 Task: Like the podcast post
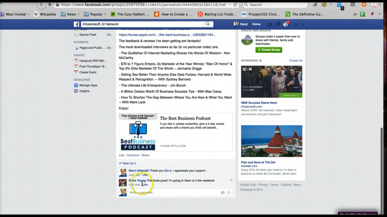(122, 155)
